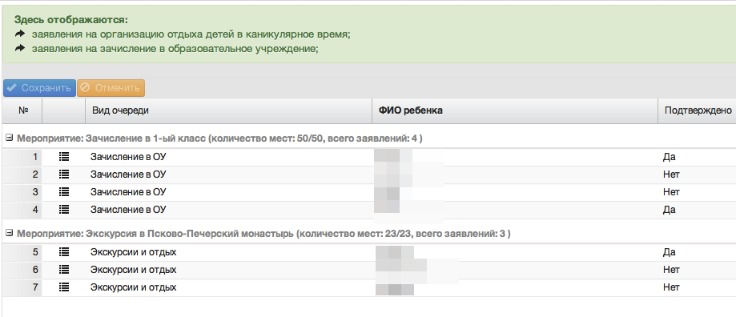Open the list icon in row 2
The image size is (736, 317).
[64, 175]
